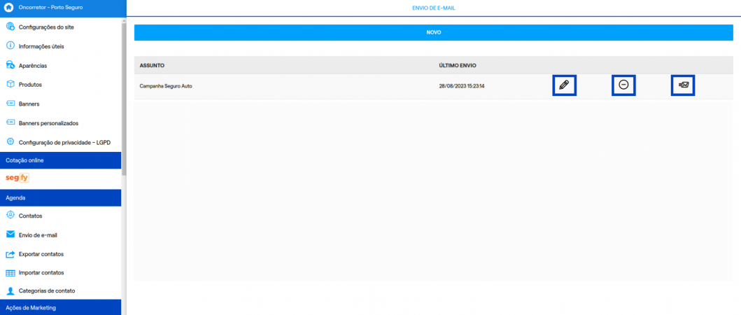Click the info icon for Informações úteis
This screenshot has width=741, height=315.
[10, 46]
